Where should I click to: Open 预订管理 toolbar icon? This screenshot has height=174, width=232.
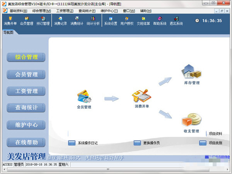43,21
